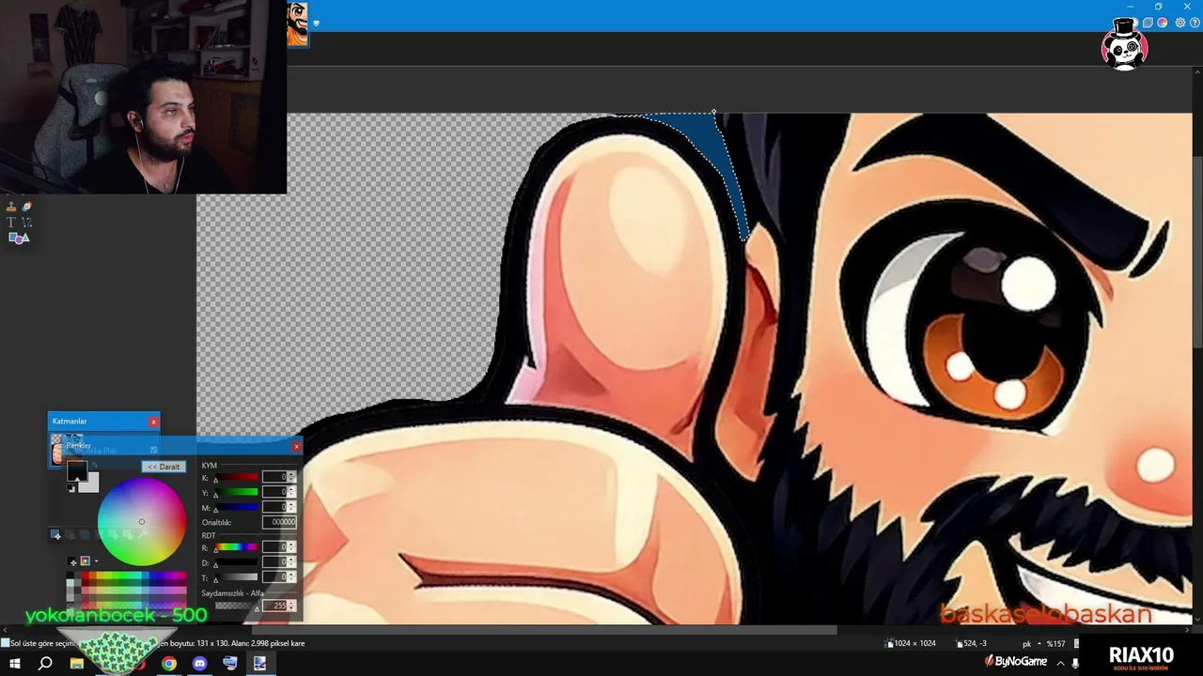Click the cursor position readout 524, -3
The image size is (1203, 676).
click(x=972, y=644)
